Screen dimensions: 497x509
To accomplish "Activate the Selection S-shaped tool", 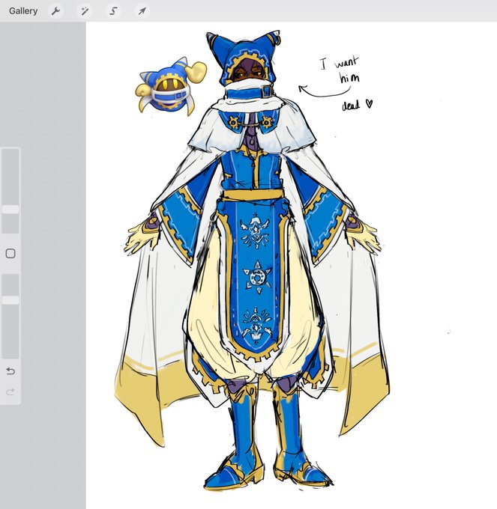I will [113, 11].
